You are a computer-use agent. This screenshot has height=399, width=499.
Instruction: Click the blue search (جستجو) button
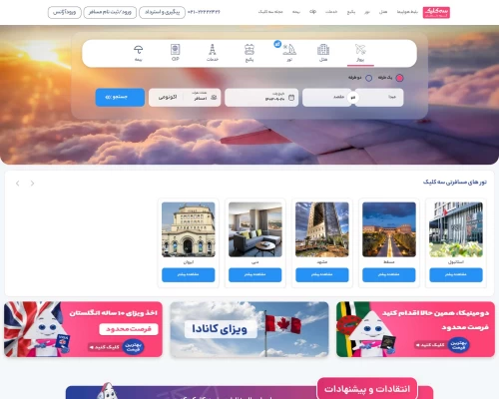pyautogui.click(x=120, y=98)
